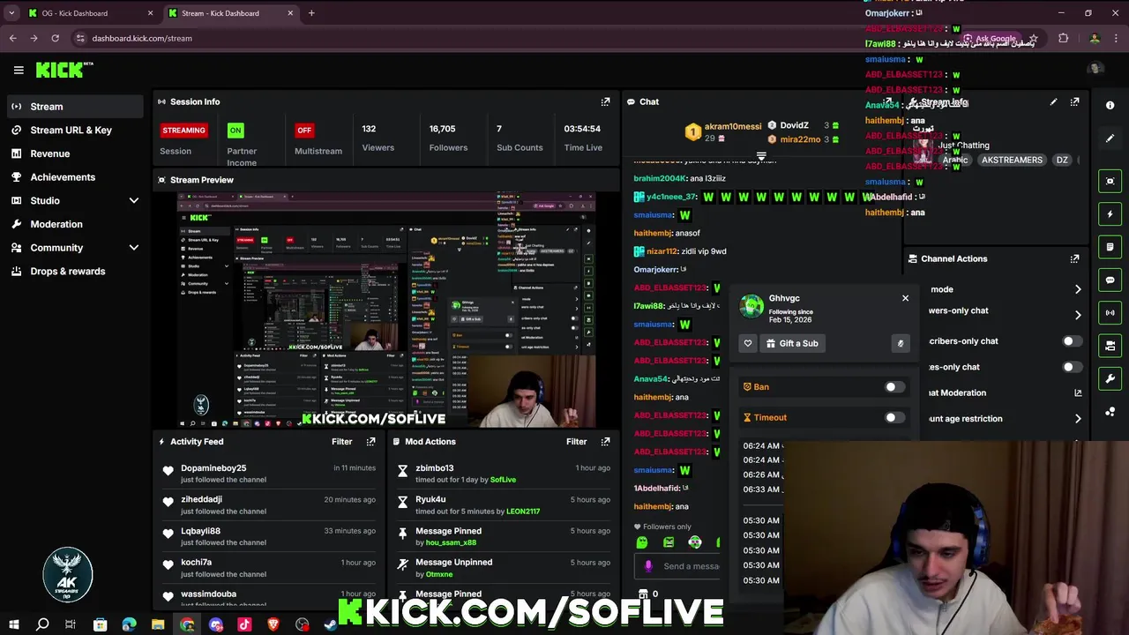Click the chat bubble icon in right sidebar

pos(1110,280)
